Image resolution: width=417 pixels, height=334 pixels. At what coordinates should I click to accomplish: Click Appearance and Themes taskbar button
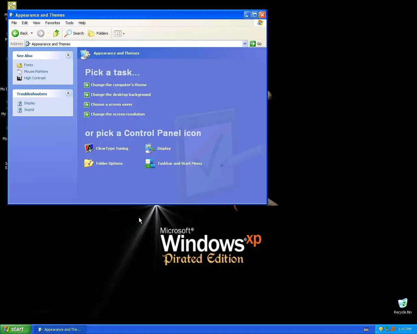tap(60, 329)
